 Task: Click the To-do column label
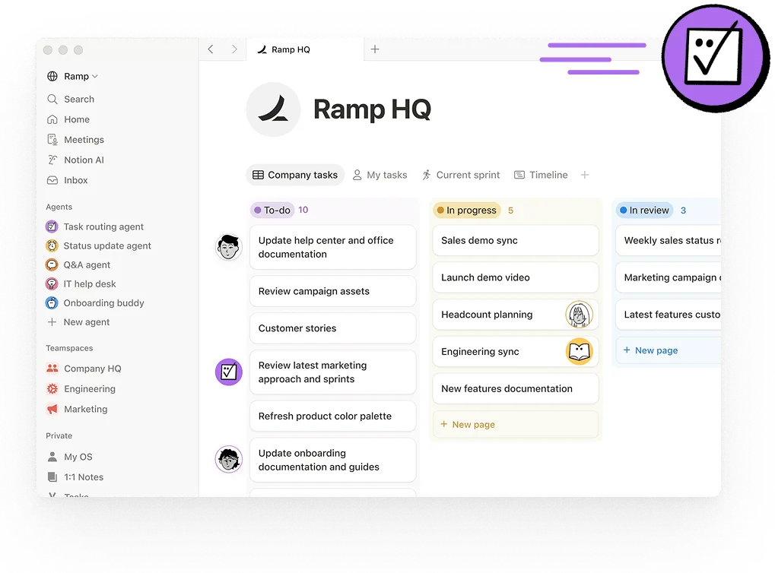(x=272, y=210)
